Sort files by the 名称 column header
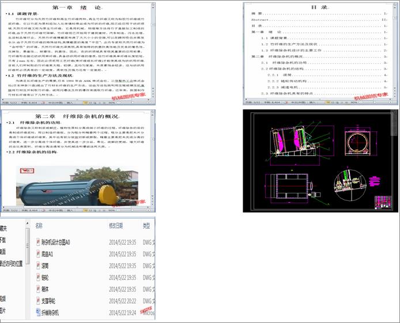The image size is (400, 323). click(x=39, y=226)
